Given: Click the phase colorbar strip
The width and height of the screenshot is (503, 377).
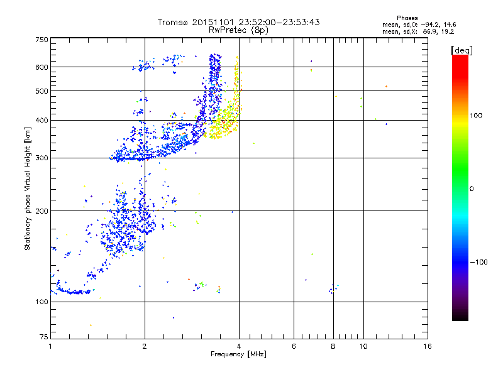Looking at the screenshot, I should [460, 188].
